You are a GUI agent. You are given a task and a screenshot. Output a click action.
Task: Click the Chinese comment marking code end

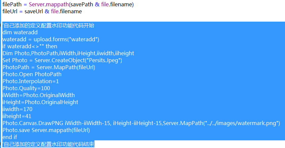point(48,144)
